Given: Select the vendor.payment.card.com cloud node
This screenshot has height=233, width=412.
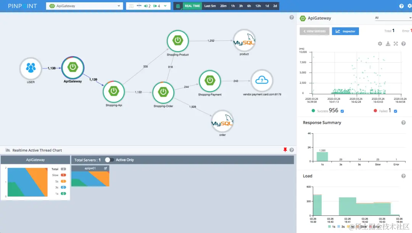Looking at the screenshot, I should tap(262, 81).
